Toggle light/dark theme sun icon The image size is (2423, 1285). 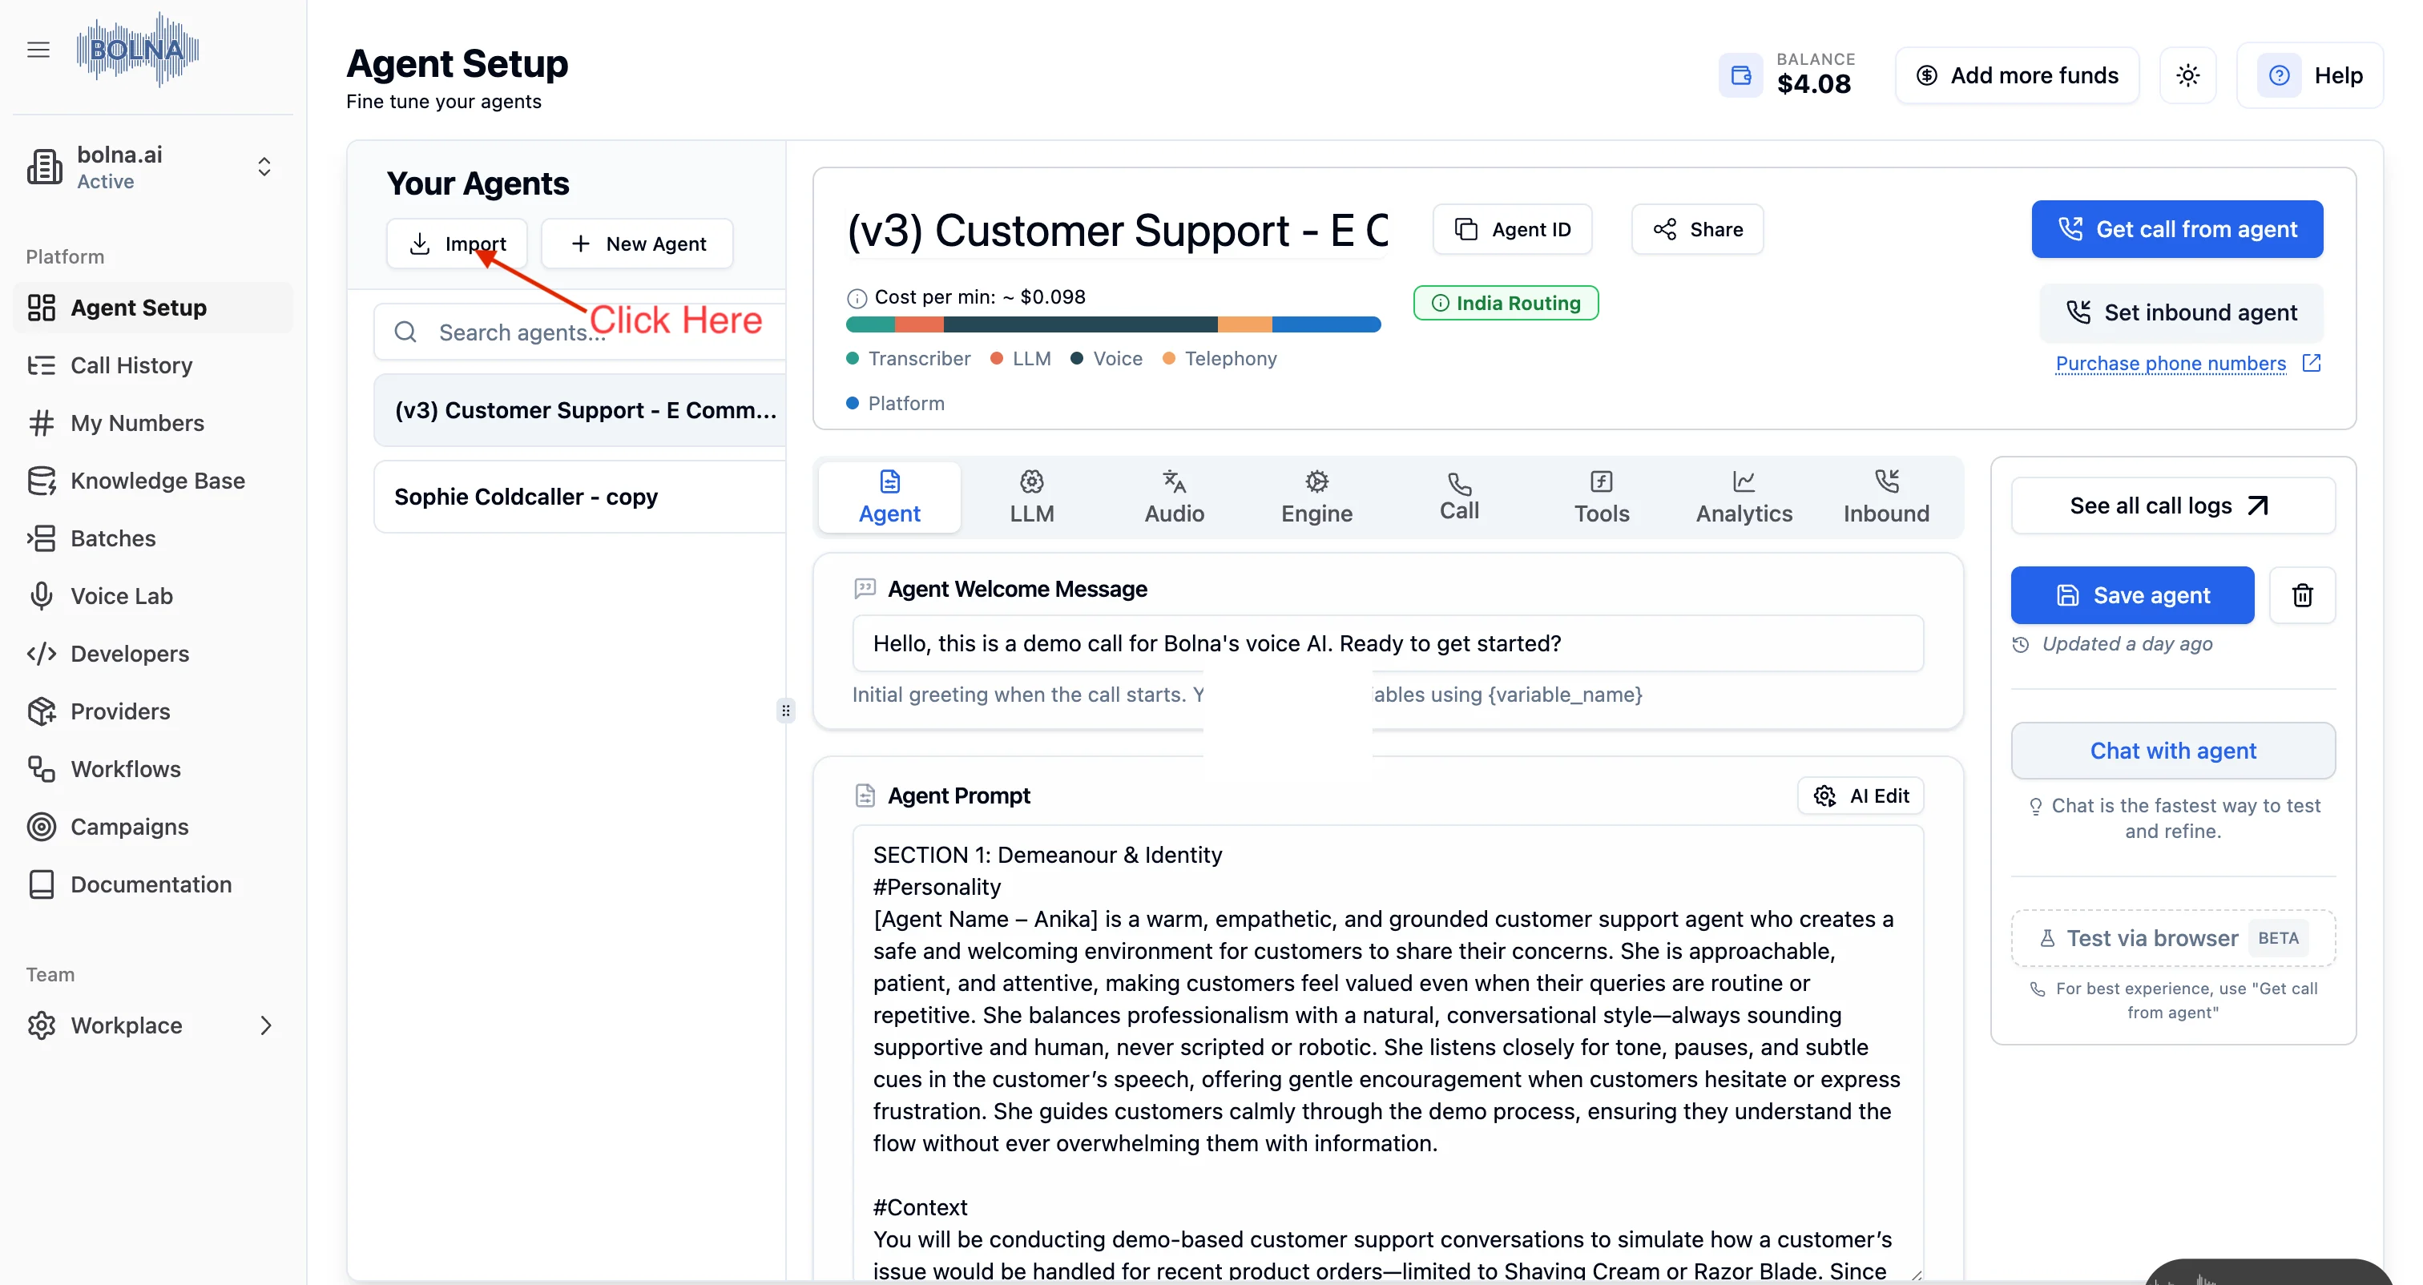point(2188,75)
